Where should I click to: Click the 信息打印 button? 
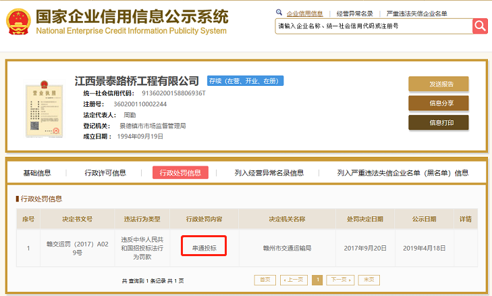438,122
